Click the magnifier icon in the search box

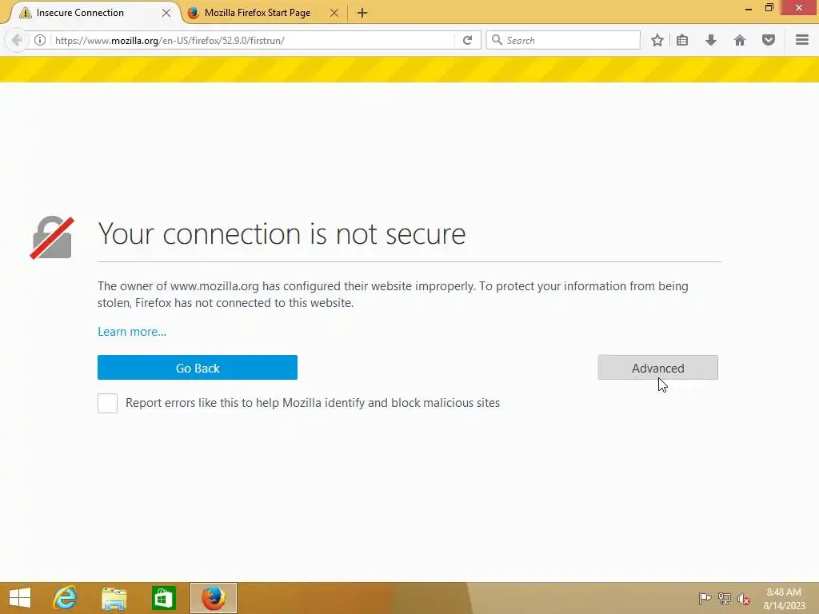[497, 40]
